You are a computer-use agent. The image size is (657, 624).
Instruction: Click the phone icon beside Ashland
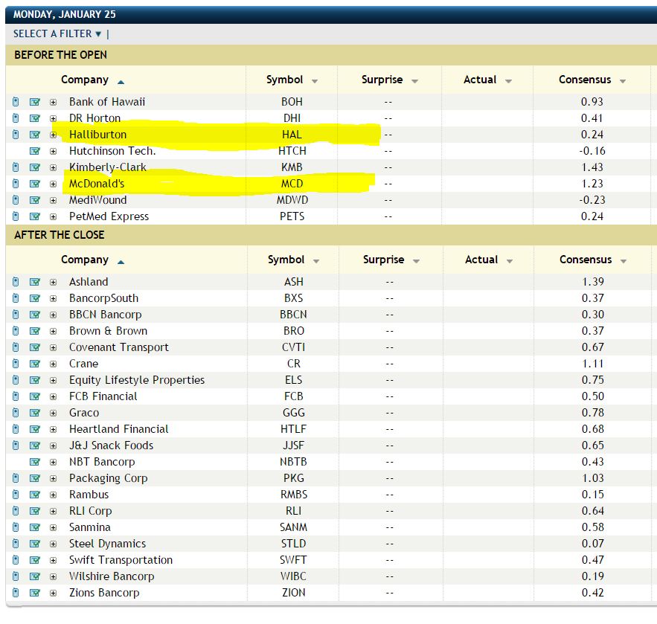point(16,282)
